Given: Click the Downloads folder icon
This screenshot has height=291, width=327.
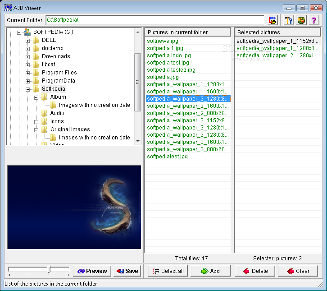Looking at the screenshot, I should (36, 56).
